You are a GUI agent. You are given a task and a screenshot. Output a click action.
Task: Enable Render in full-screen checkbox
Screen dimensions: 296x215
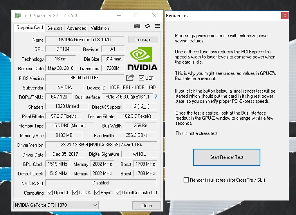[x=186, y=180]
